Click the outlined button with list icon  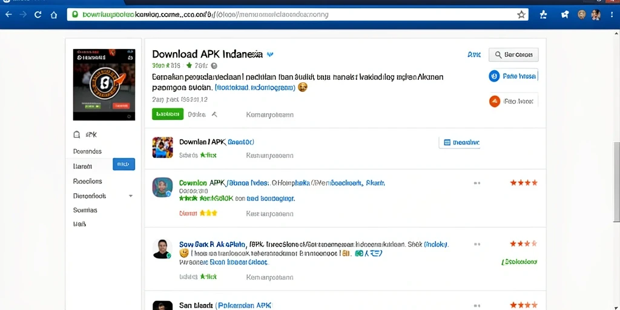click(x=460, y=142)
